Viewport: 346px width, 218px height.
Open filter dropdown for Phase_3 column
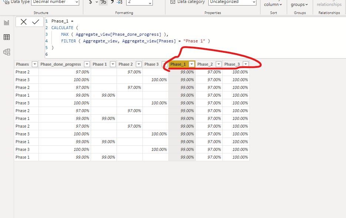point(246,64)
